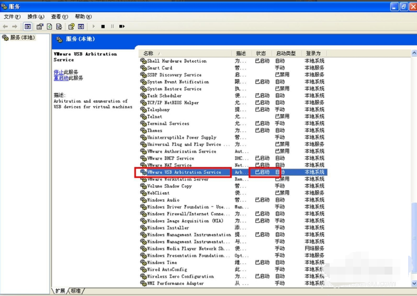Switch to the 标准 tab
Viewport: 417px width, 296px height.
click(76, 291)
